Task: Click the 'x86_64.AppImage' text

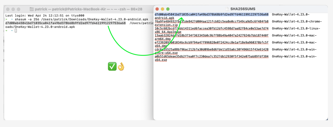Action: pos(168,32)
